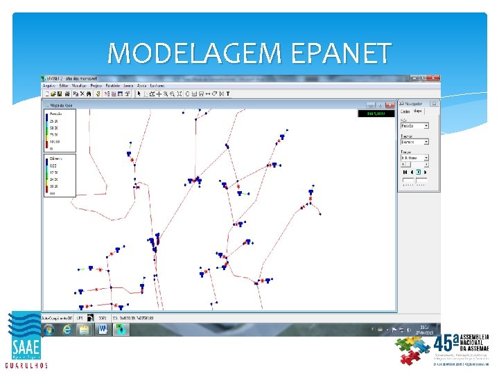Screen dimensions: 499x374
Task: Open File Explorer from taskbar
Action: [x=84, y=330]
